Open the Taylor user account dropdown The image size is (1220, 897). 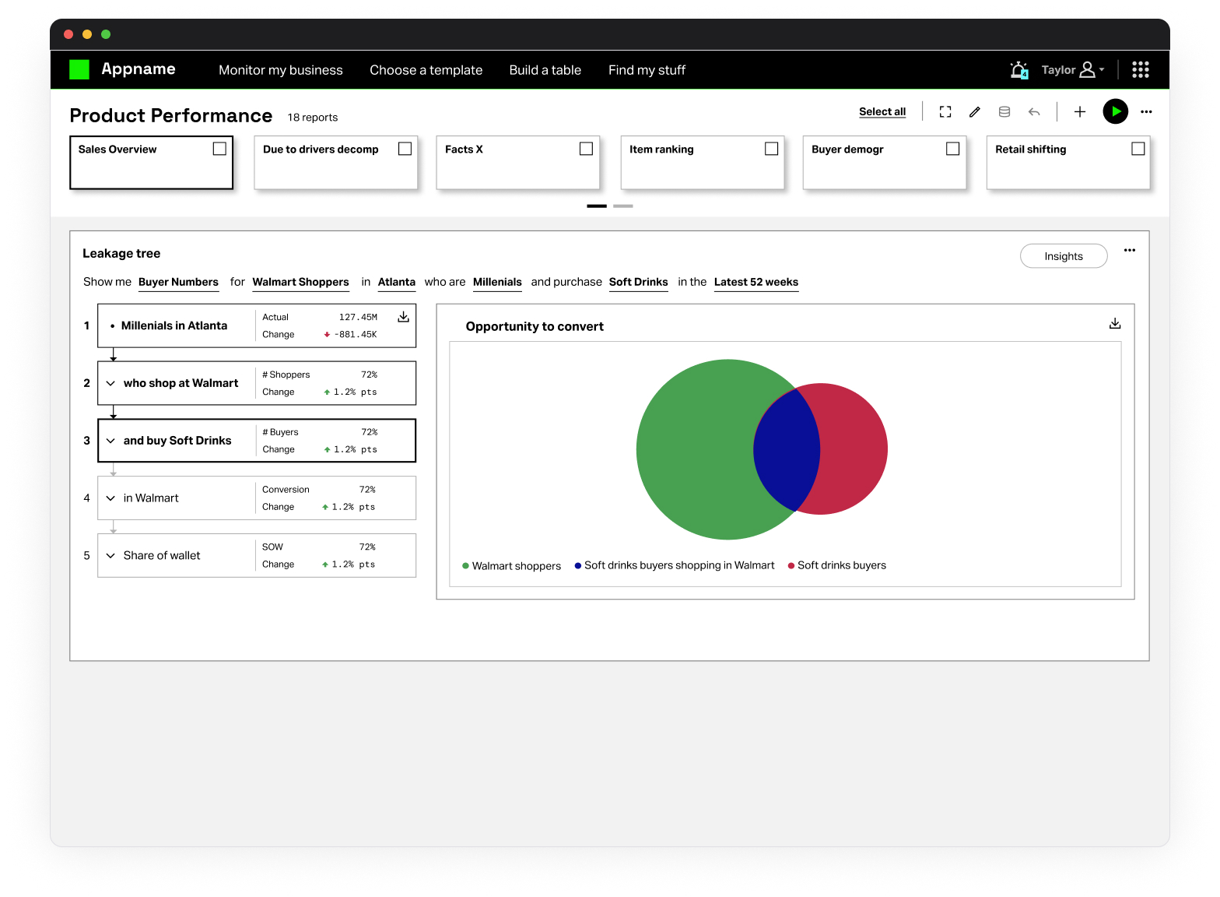[x=1073, y=70]
